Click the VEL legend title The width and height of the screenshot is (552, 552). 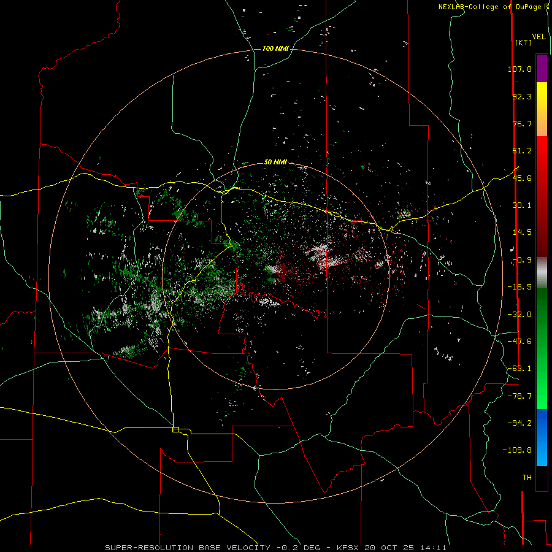tap(539, 37)
